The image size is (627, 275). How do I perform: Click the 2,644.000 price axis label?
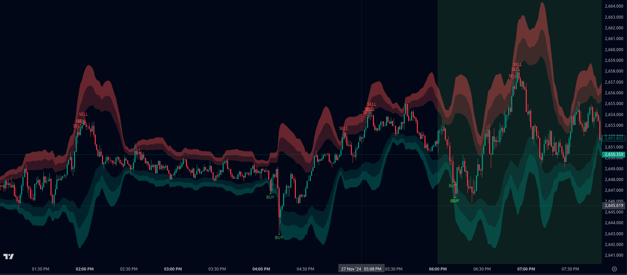coord(614,223)
